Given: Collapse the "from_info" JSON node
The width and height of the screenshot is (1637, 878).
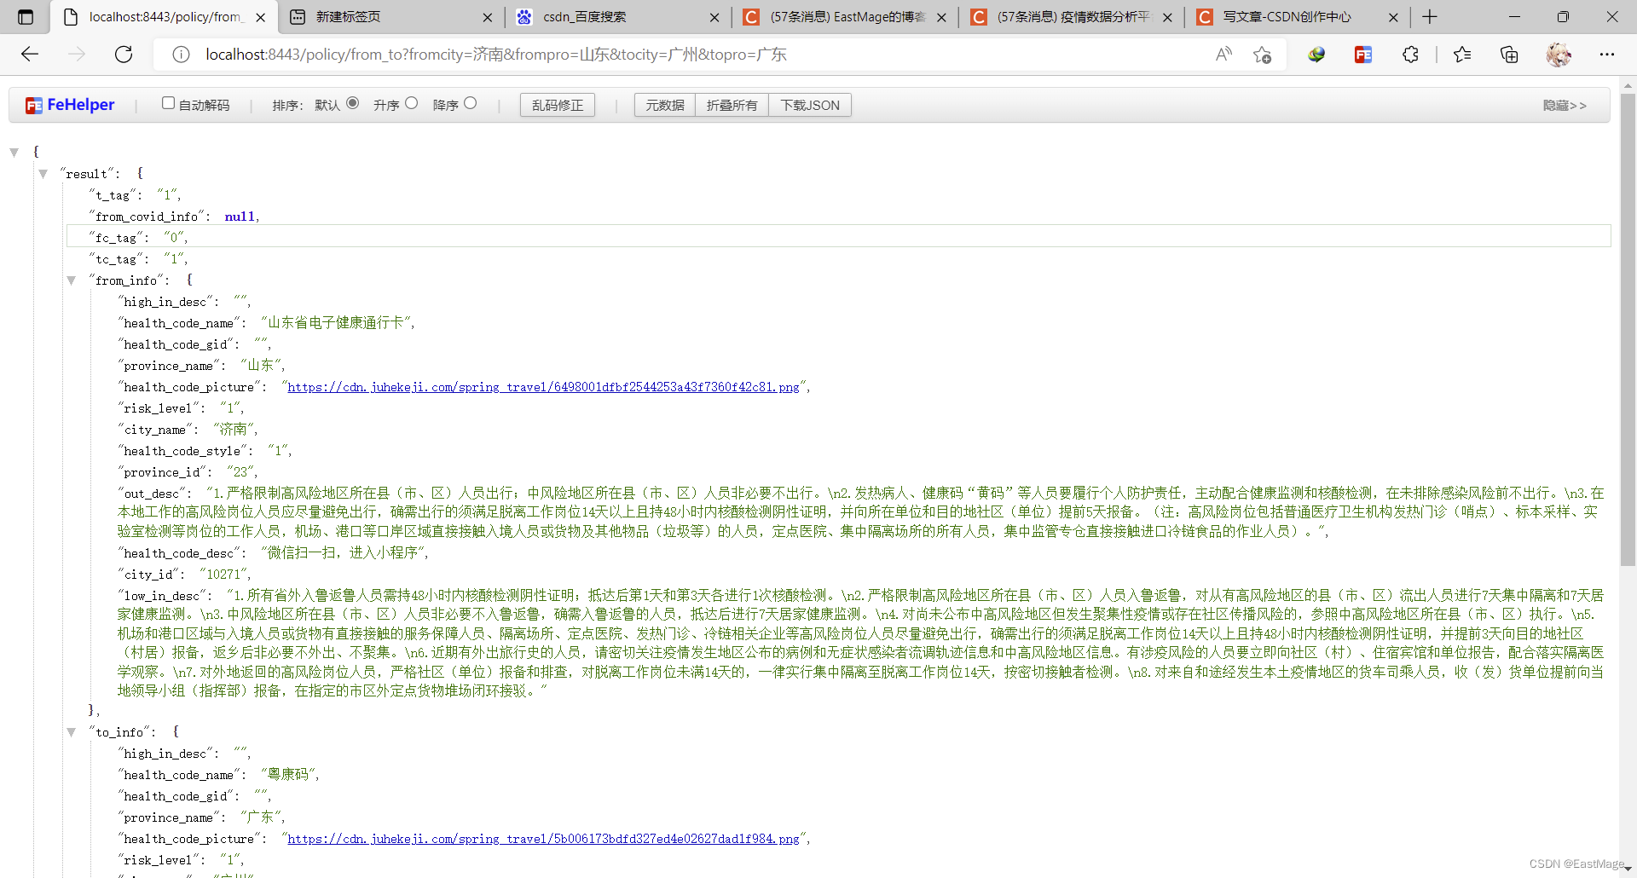Looking at the screenshot, I should tap(72, 280).
